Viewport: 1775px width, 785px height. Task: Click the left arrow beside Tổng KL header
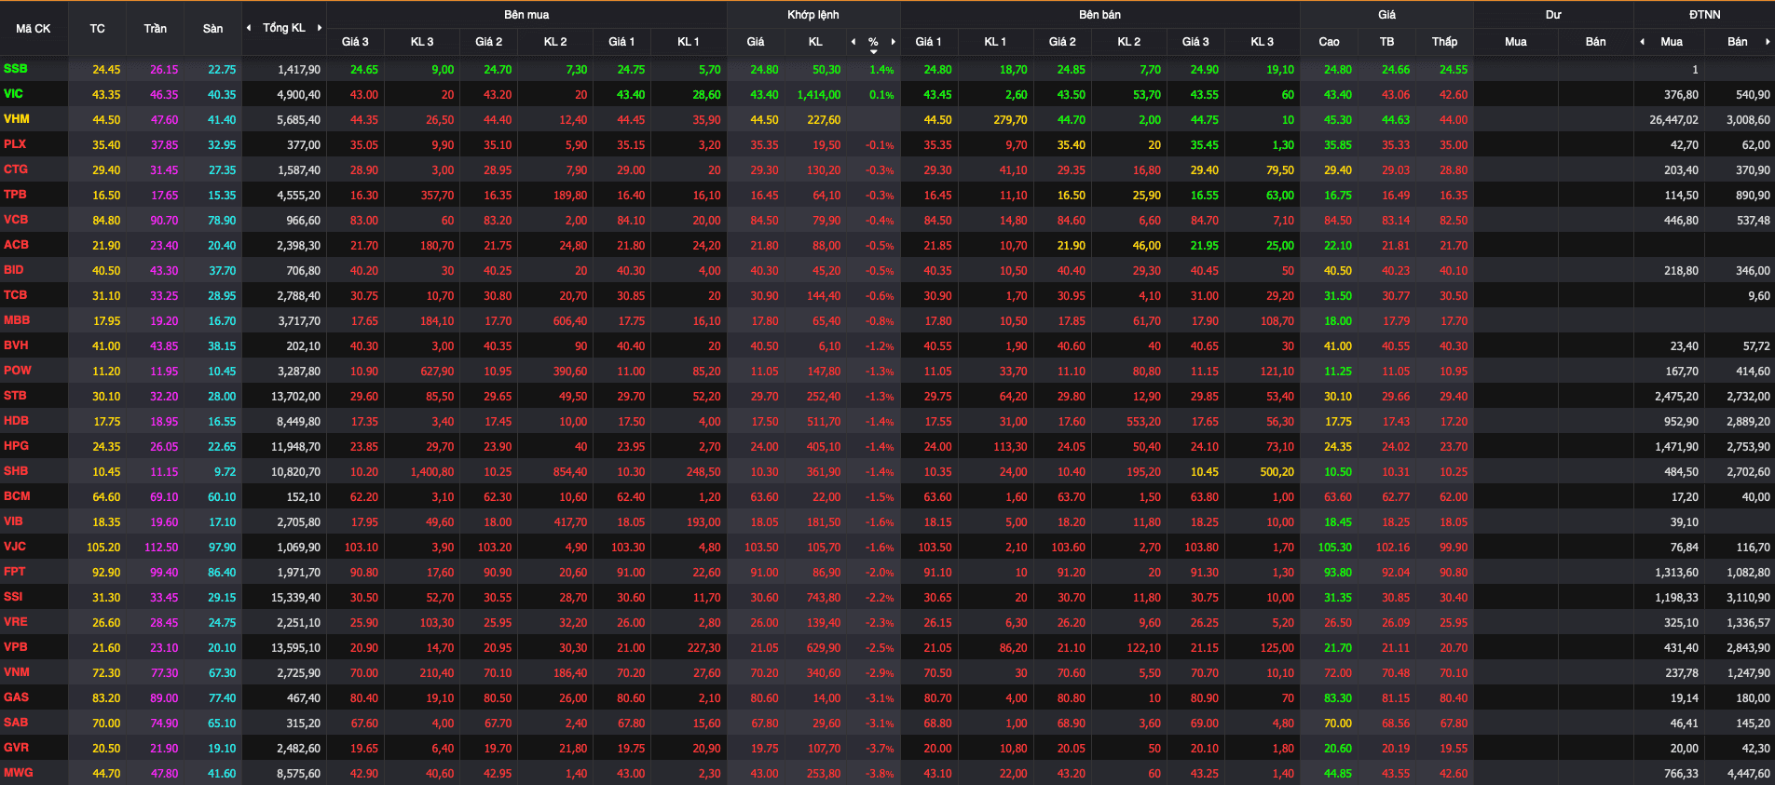pos(249,28)
